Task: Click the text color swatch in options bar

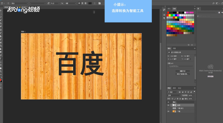Action: [x=90, y=3]
